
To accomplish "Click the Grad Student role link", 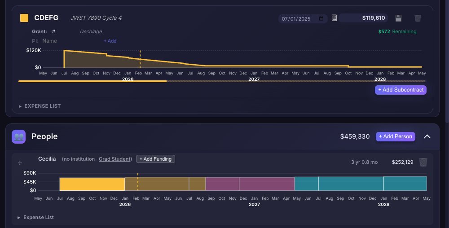I will 115,159.
